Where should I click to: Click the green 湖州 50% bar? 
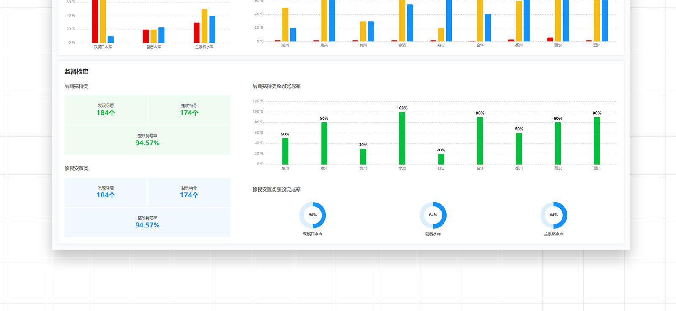[x=285, y=151]
